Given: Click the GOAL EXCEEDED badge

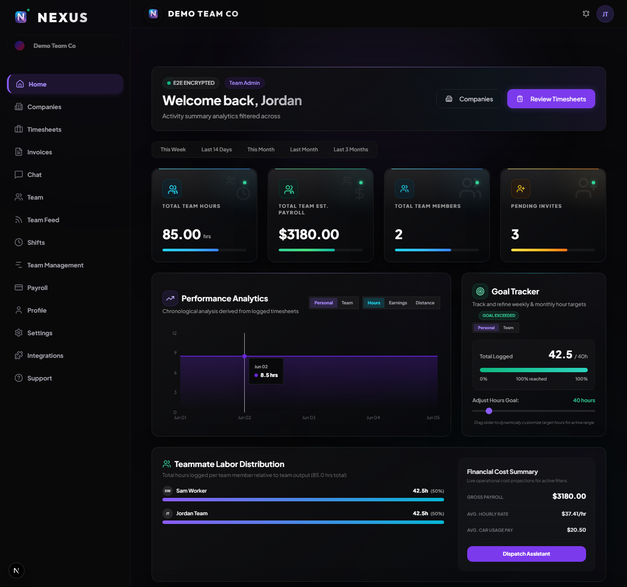Looking at the screenshot, I should tap(499, 316).
